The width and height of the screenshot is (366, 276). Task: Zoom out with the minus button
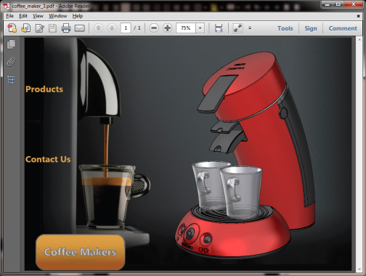[154, 28]
